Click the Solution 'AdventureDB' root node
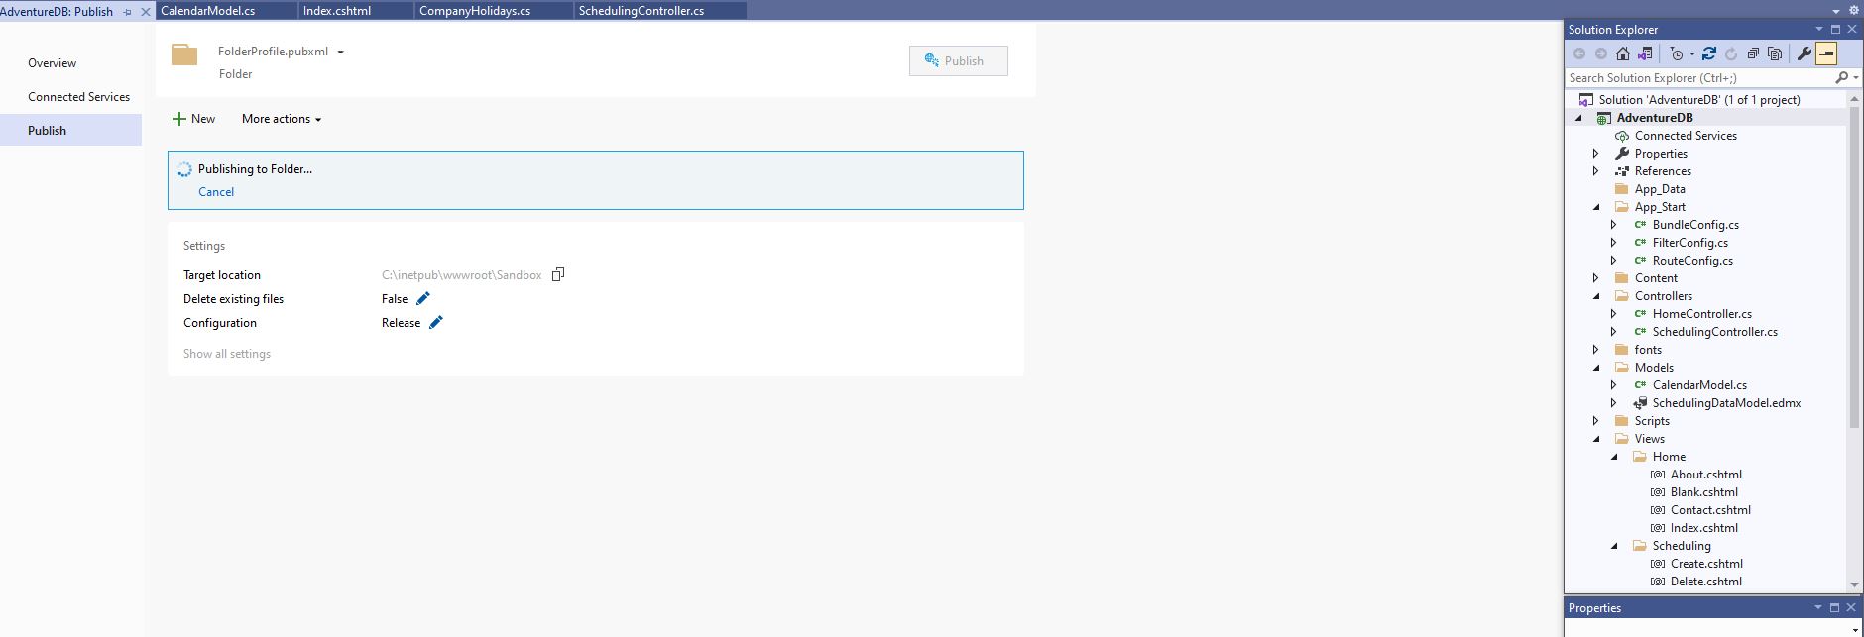The image size is (1864, 637). point(1698,100)
